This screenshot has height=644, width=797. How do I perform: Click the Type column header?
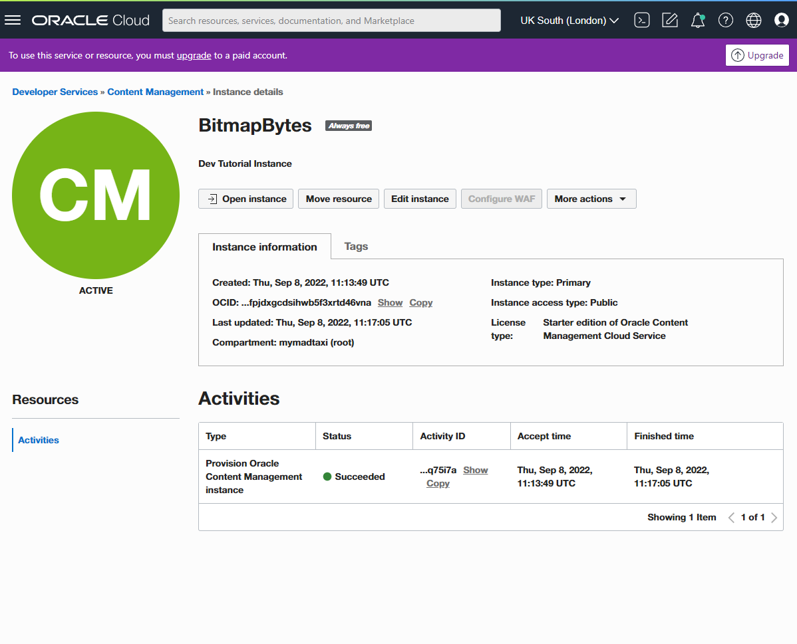point(257,436)
